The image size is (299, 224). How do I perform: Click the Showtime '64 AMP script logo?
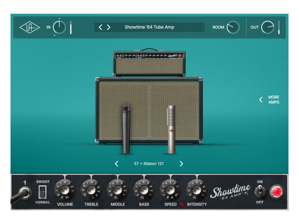click(x=230, y=191)
